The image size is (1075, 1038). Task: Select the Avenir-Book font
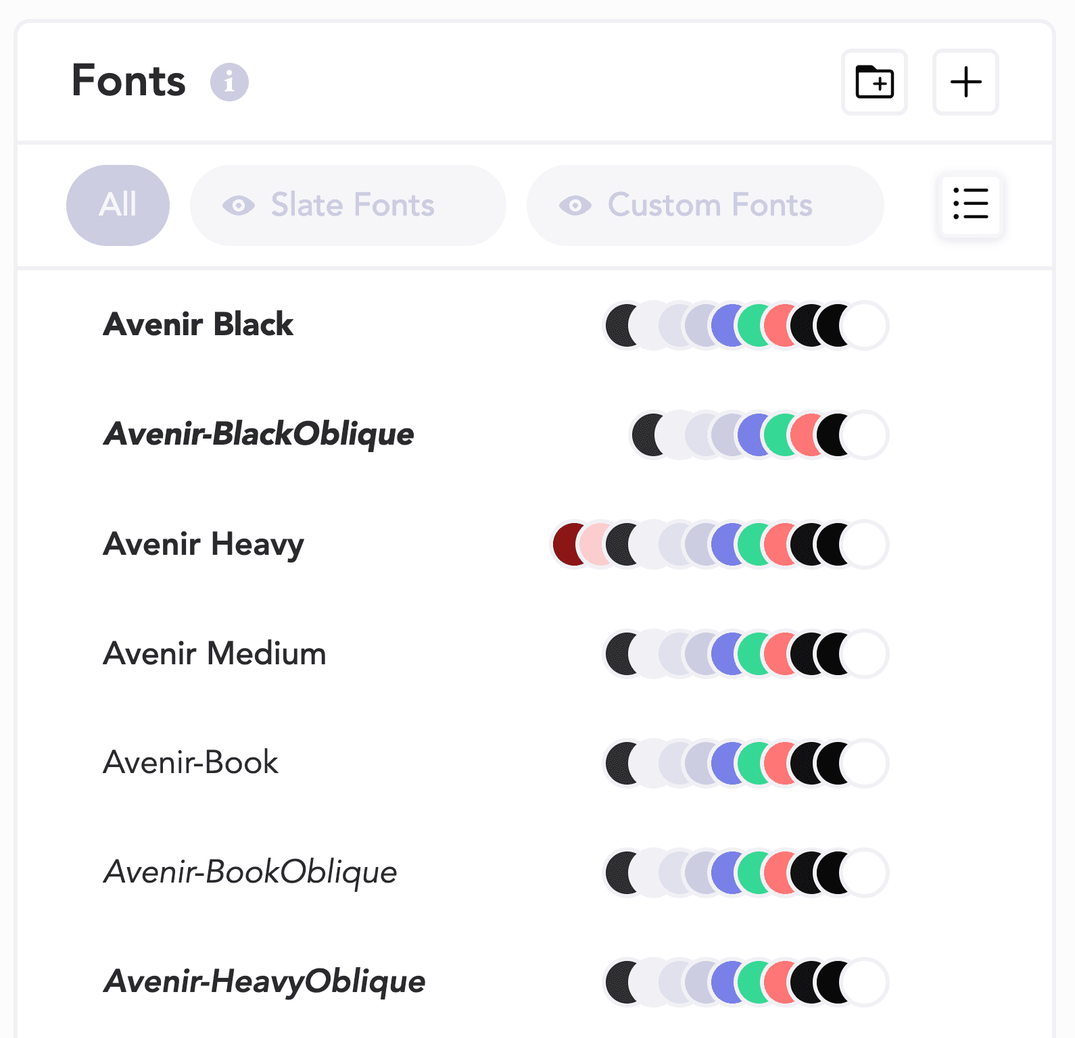click(191, 763)
